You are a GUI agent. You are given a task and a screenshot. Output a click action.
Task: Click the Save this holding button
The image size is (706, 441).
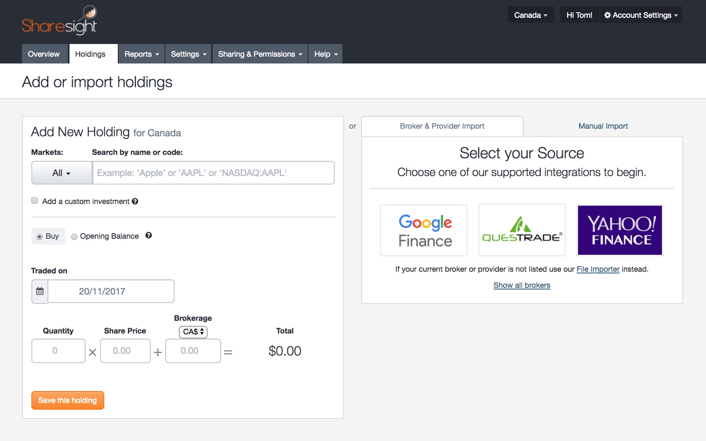67,400
